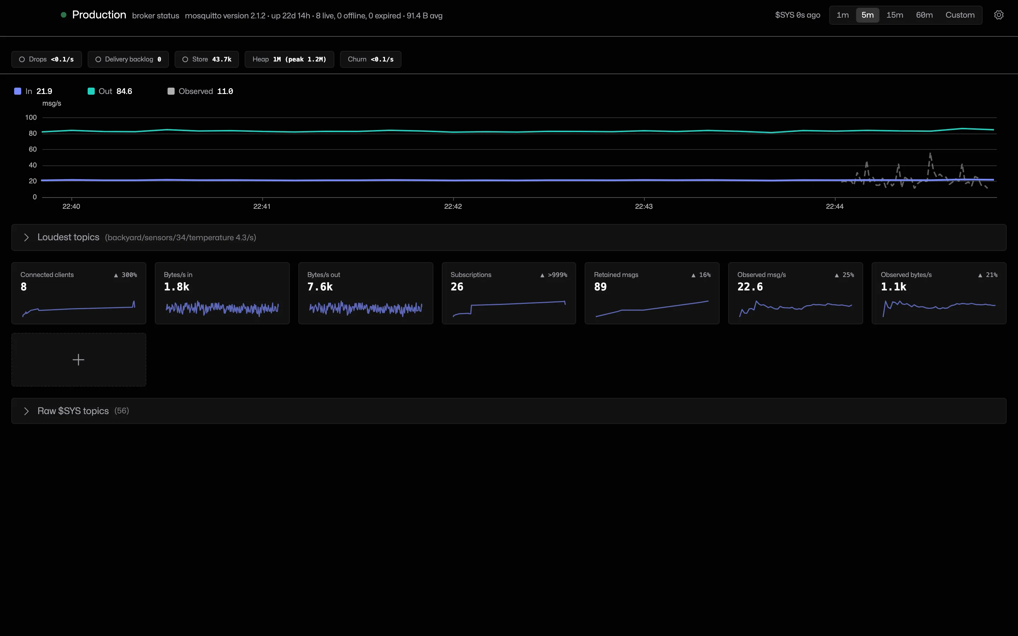Select the 5m time range

867,15
